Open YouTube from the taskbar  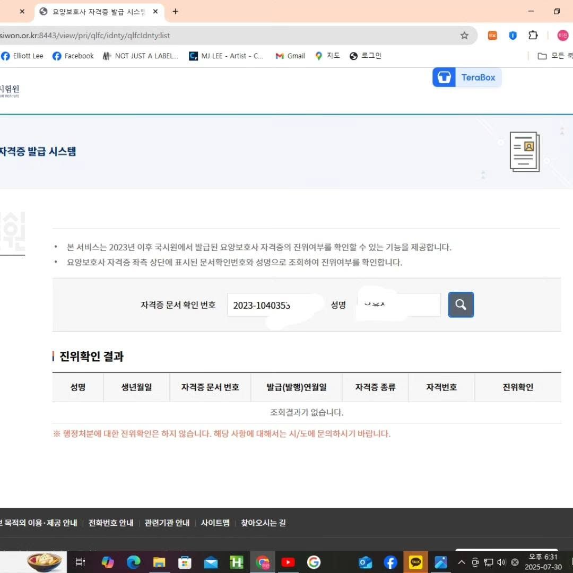click(x=288, y=562)
